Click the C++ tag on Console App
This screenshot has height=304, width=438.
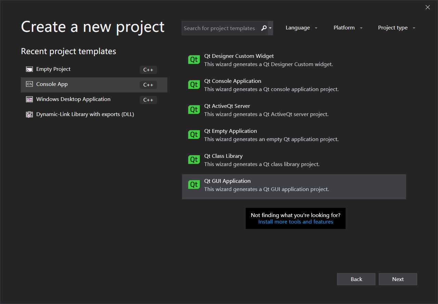[148, 85]
